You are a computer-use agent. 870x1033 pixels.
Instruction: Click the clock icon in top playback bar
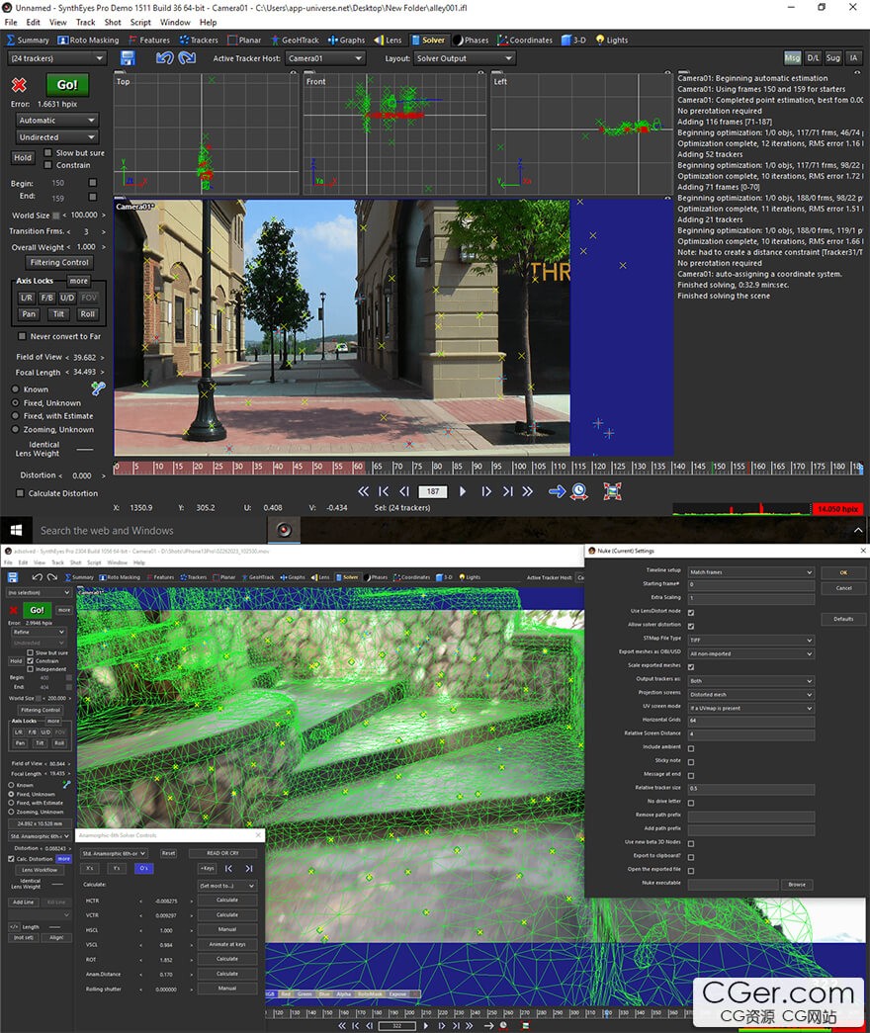point(579,491)
